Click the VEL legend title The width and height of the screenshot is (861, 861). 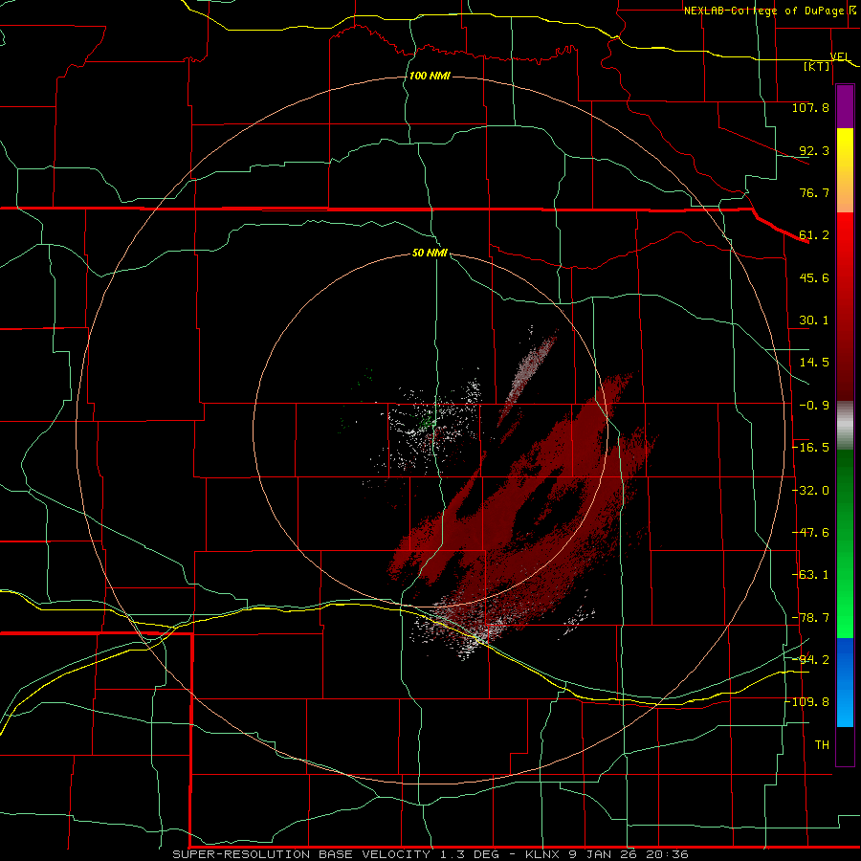tap(840, 56)
